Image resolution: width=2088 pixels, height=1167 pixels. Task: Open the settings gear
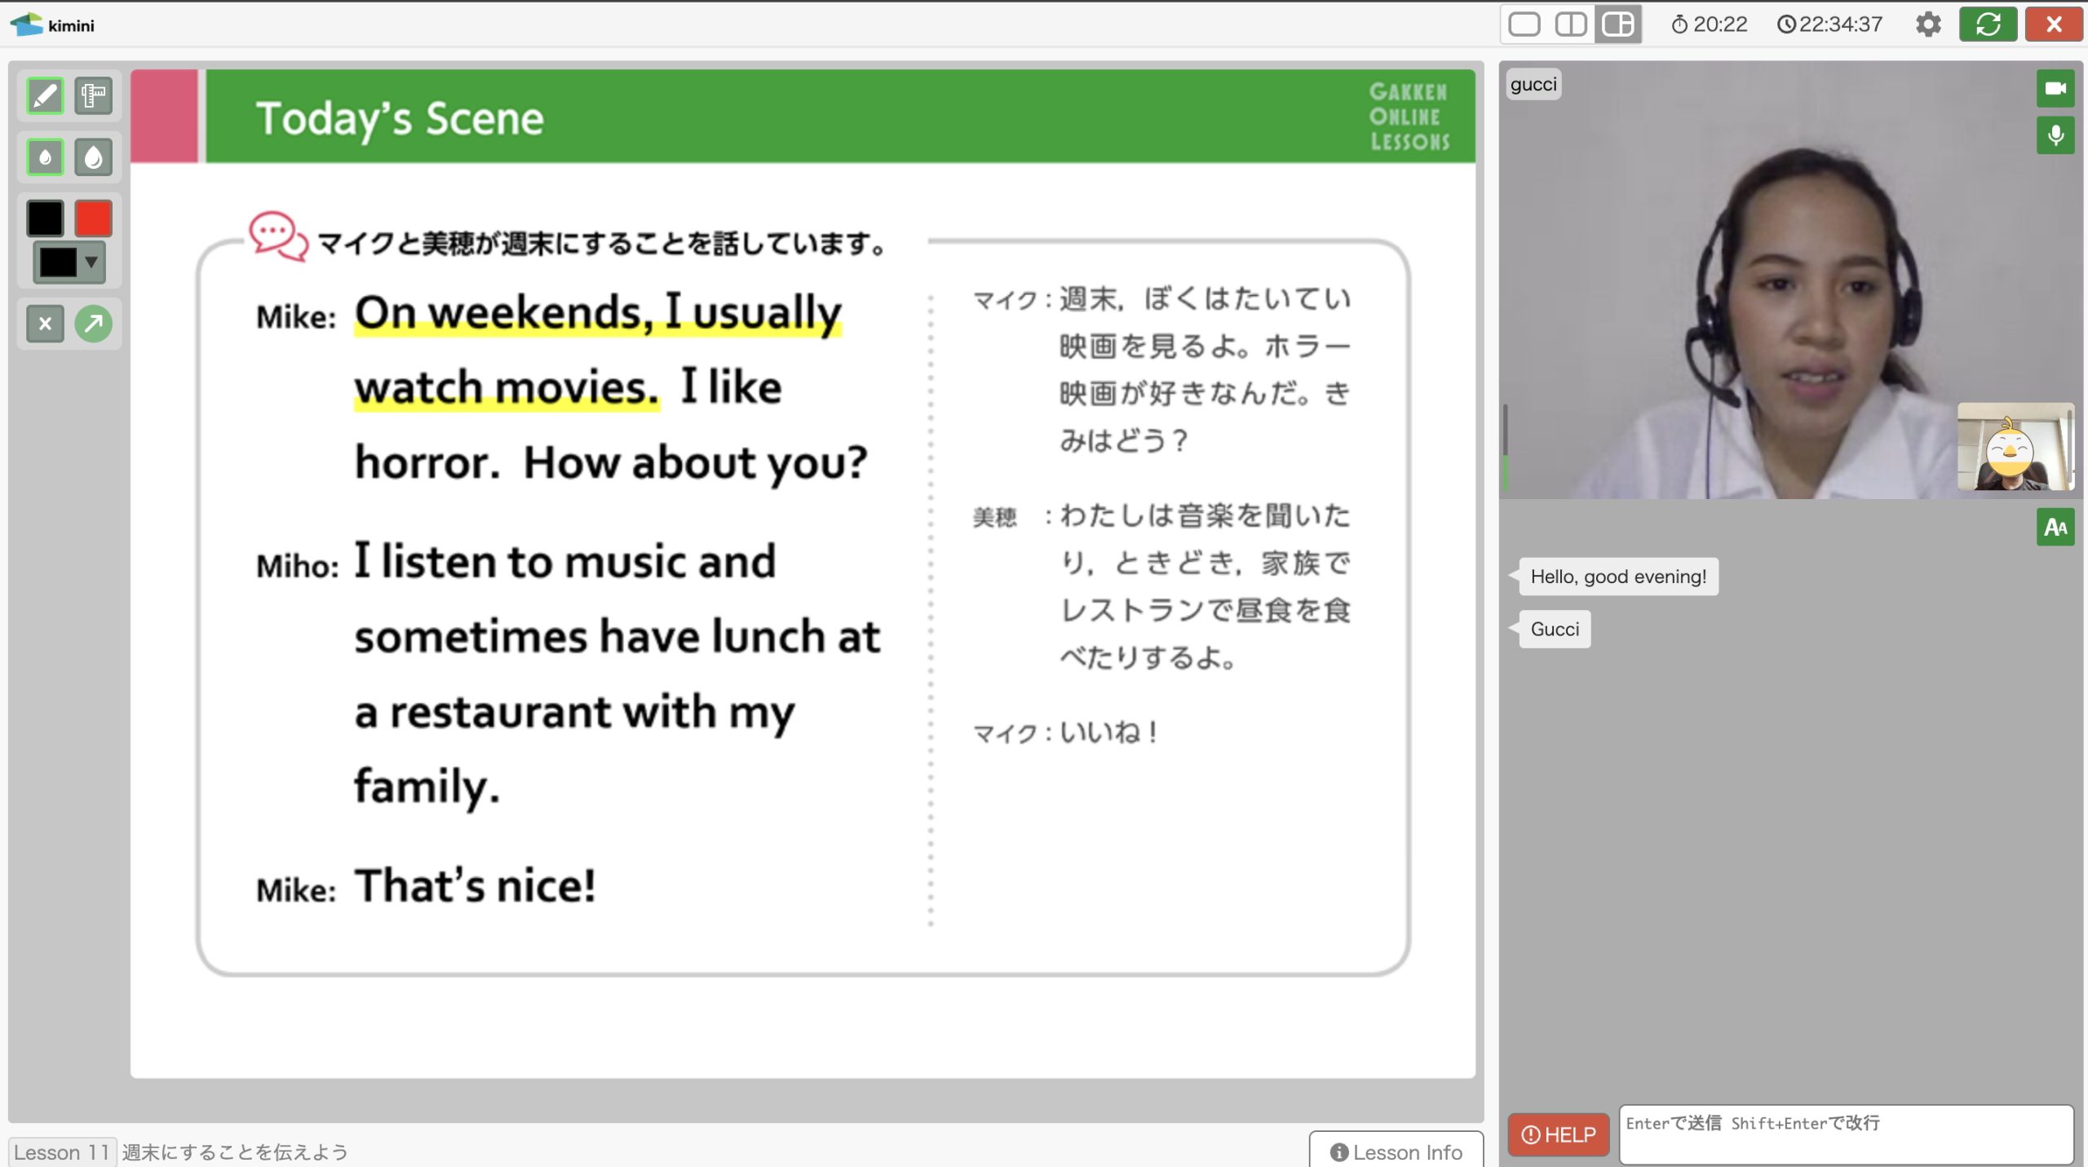1928,24
